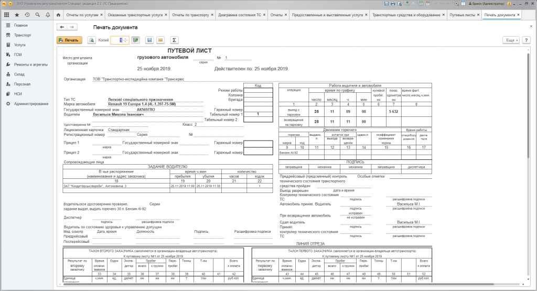Image resolution: width=537 pixels, height=291 pixels.
Task: Click title bar preview icon
Action: click(x=399, y=4)
